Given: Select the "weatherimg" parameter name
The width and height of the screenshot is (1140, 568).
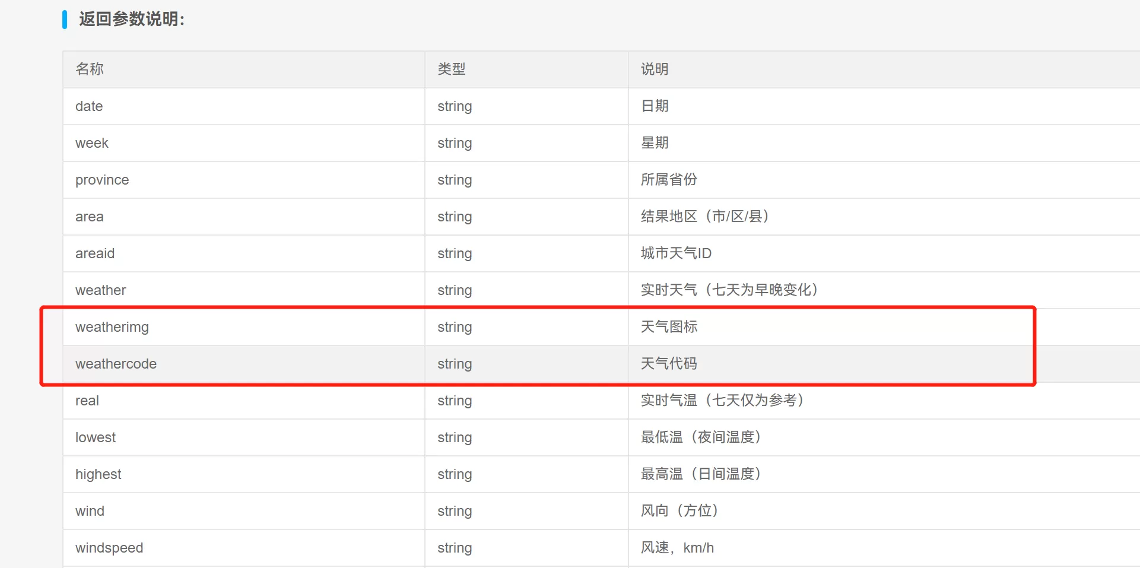Looking at the screenshot, I should [x=112, y=327].
